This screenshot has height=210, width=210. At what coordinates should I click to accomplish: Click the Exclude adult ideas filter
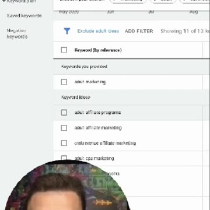coord(98,31)
